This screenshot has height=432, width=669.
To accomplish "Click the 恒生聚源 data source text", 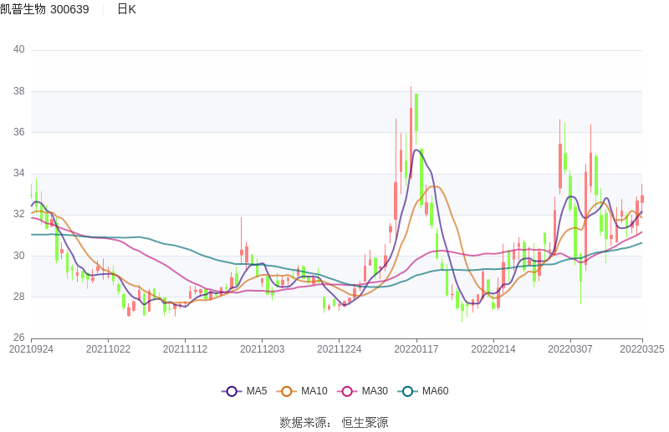I will tap(365, 423).
